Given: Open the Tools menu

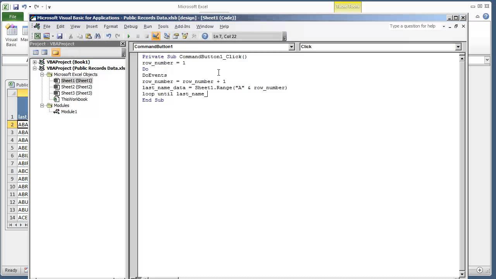Looking at the screenshot, I should (x=163, y=26).
